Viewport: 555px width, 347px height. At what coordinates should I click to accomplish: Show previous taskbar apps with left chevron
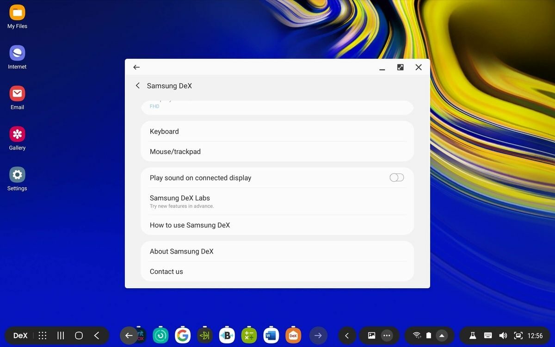[x=347, y=335]
